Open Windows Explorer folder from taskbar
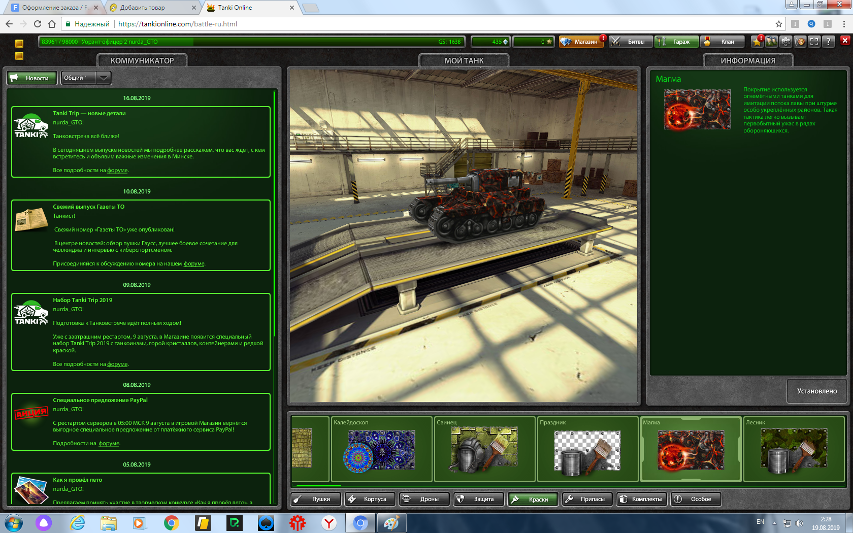 (109, 523)
